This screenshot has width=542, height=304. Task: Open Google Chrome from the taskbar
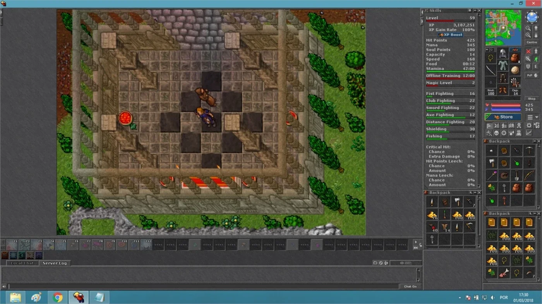click(58, 297)
